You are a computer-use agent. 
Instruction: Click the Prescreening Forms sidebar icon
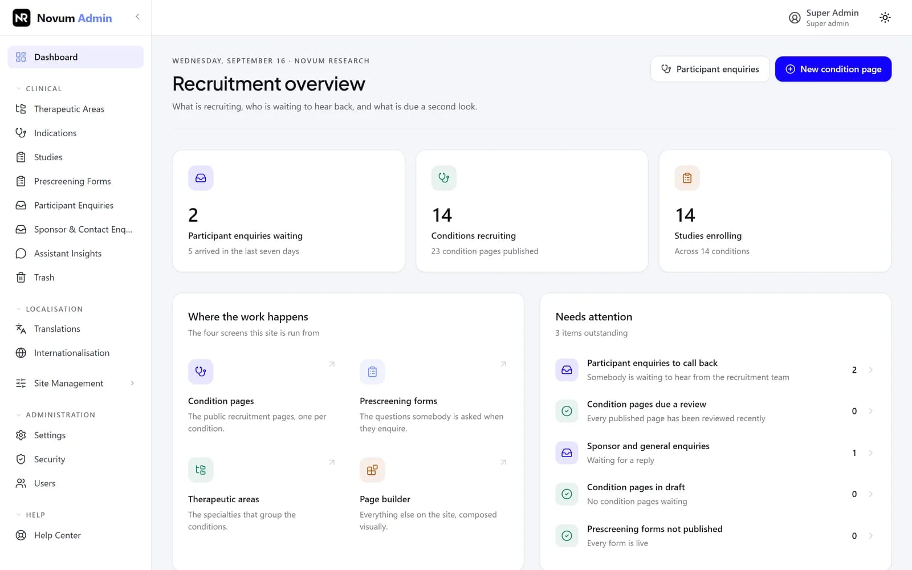(21, 181)
